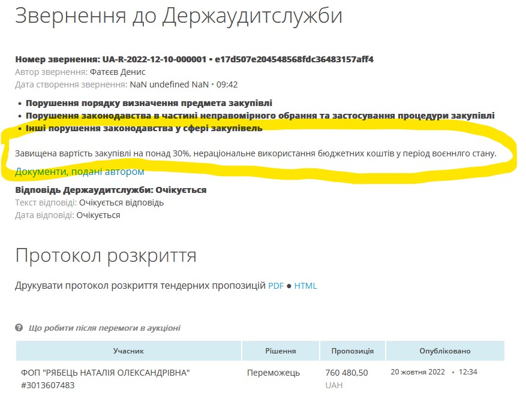Click the "Пропозиція" column header
This screenshot has height=405, width=526.
[x=351, y=351]
